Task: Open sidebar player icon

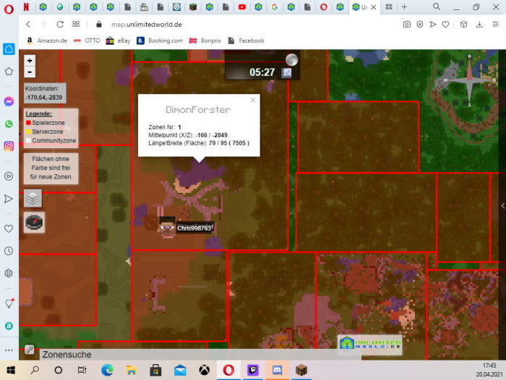Action: coord(9,176)
